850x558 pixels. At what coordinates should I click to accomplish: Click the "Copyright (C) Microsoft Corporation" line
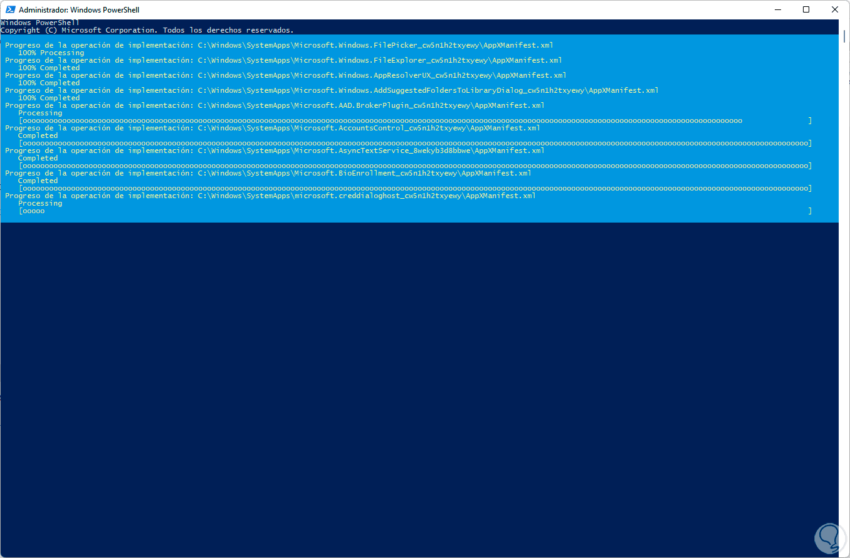coord(147,30)
